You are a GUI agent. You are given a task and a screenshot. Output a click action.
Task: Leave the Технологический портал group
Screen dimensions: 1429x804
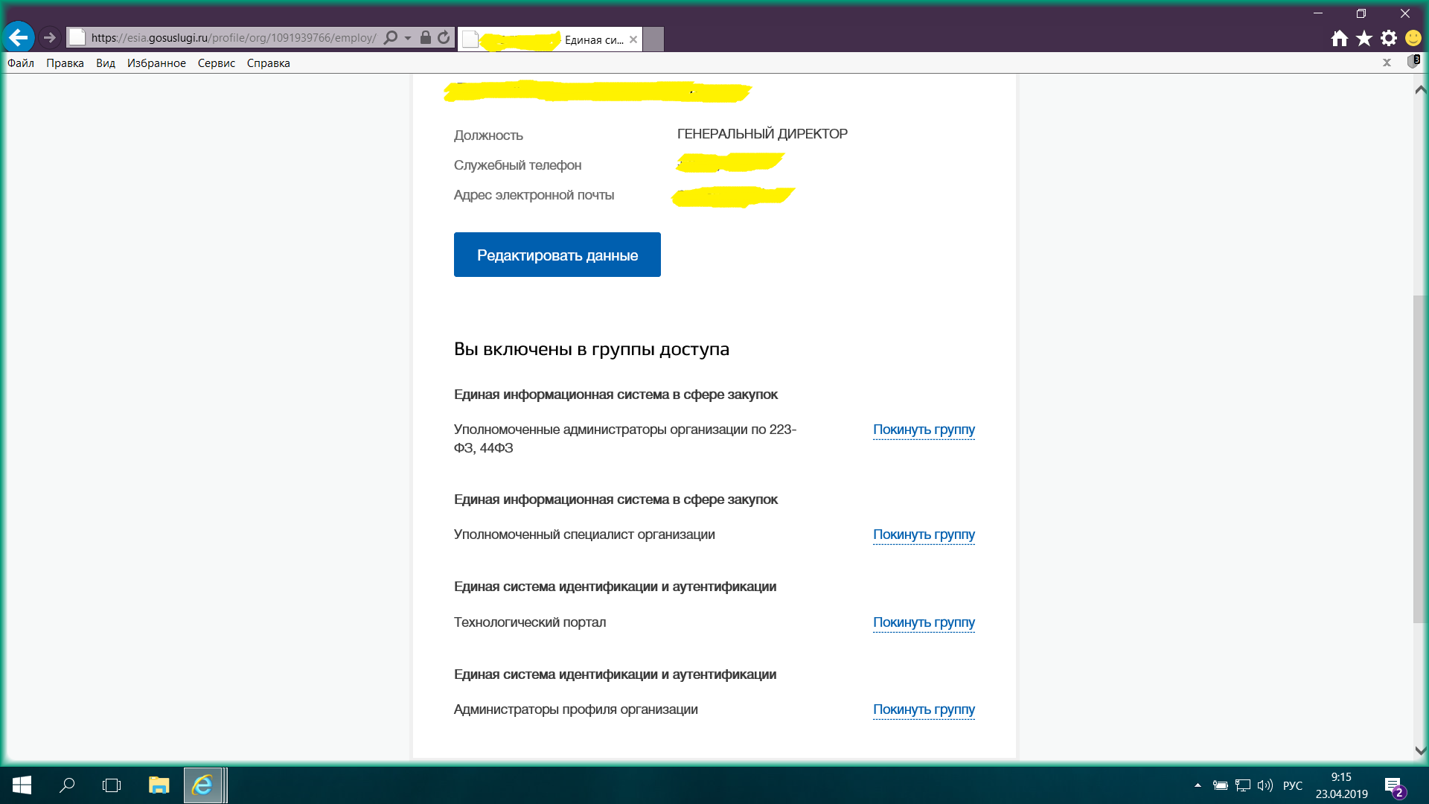924,622
